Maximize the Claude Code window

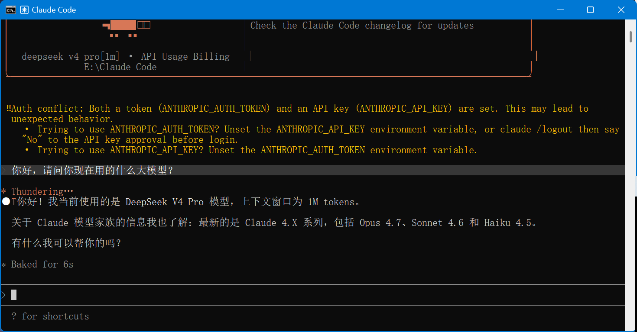pos(590,10)
